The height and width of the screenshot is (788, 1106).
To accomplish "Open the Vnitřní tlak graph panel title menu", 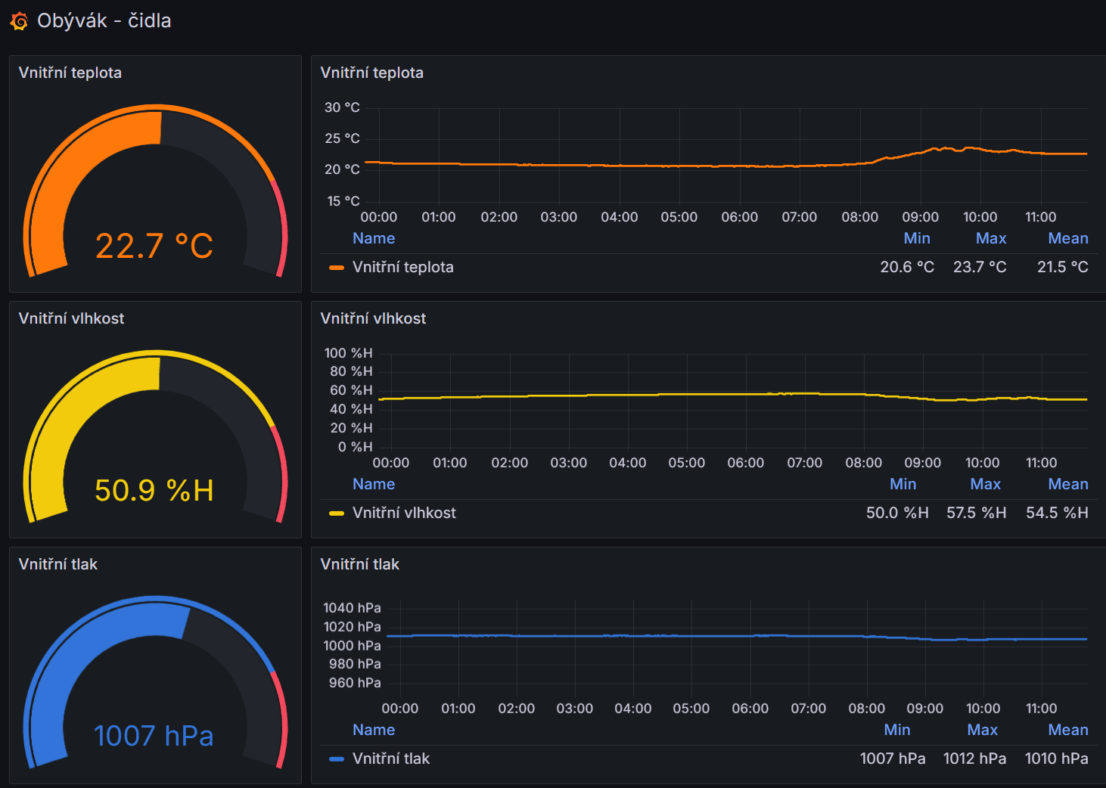I will coord(359,564).
